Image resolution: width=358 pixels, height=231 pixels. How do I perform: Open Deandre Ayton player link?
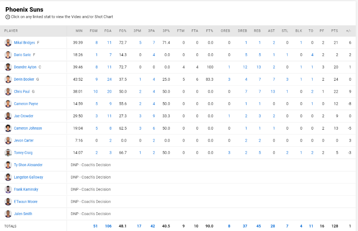pyautogui.click(x=25, y=67)
